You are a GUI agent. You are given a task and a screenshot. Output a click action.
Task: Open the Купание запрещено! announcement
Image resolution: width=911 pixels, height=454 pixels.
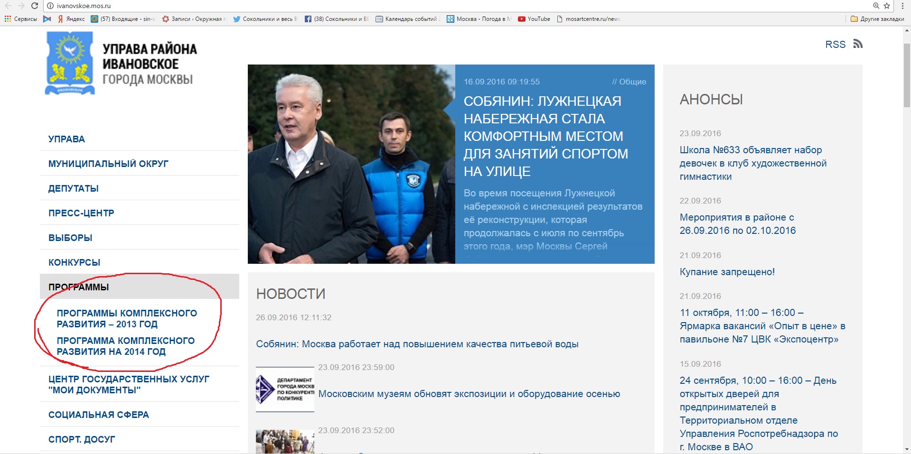click(727, 272)
